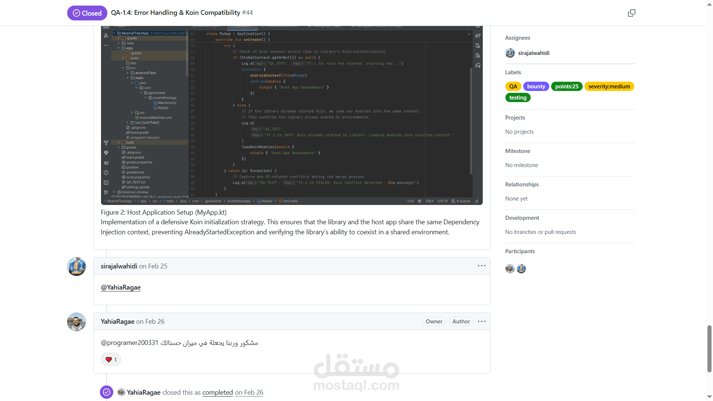Open sirajalwahidi comment author link
713x401 pixels.
tap(119, 266)
